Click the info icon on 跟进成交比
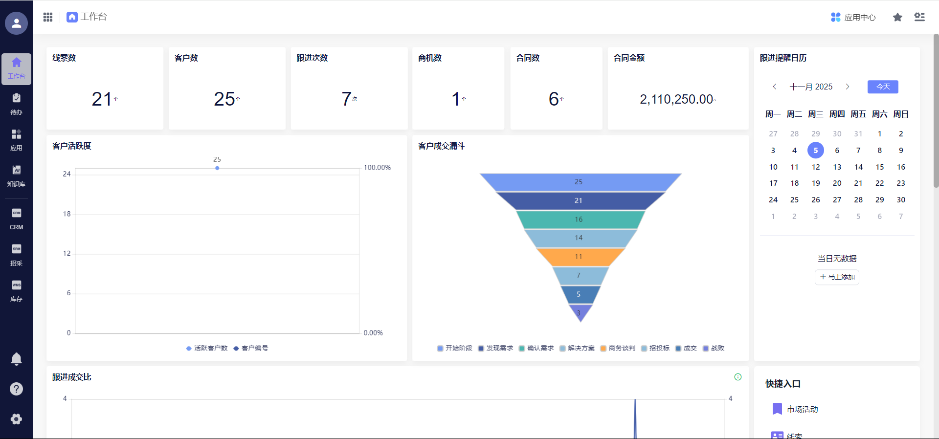This screenshot has width=939, height=439. point(738,377)
